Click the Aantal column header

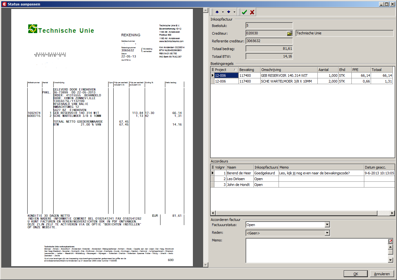[328, 70]
